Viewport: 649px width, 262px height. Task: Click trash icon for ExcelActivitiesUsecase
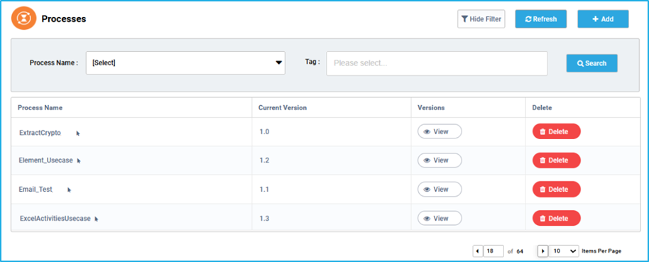tap(542, 219)
